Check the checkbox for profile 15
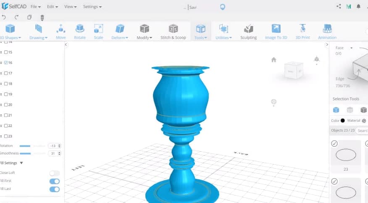 (6, 52)
